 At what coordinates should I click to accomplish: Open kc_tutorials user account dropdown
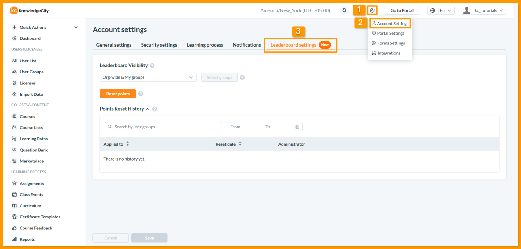point(484,10)
